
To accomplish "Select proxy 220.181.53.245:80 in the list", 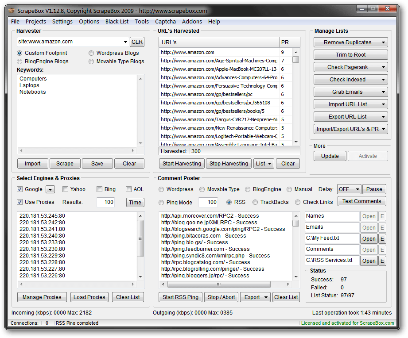I will tap(42, 216).
